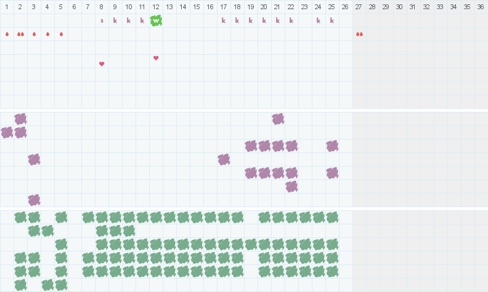Select the day 6 header cell

click(x=74, y=7)
